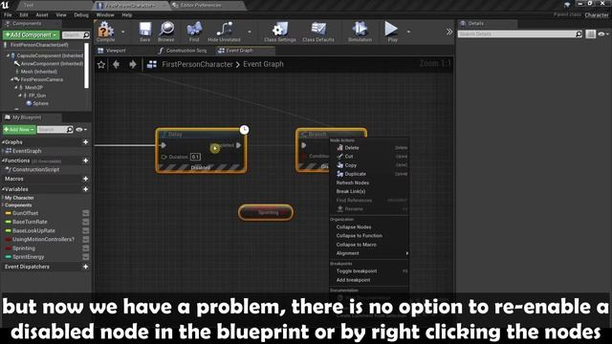Add a new graph with plus
Image resolution: width=612 pixels, height=344 pixels.
tap(85, 142)
